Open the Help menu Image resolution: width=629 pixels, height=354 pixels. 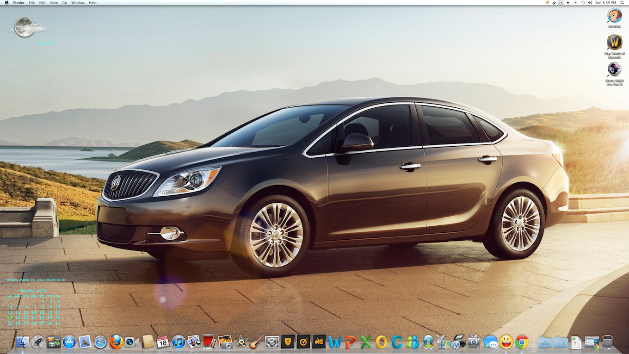[92, 3]
